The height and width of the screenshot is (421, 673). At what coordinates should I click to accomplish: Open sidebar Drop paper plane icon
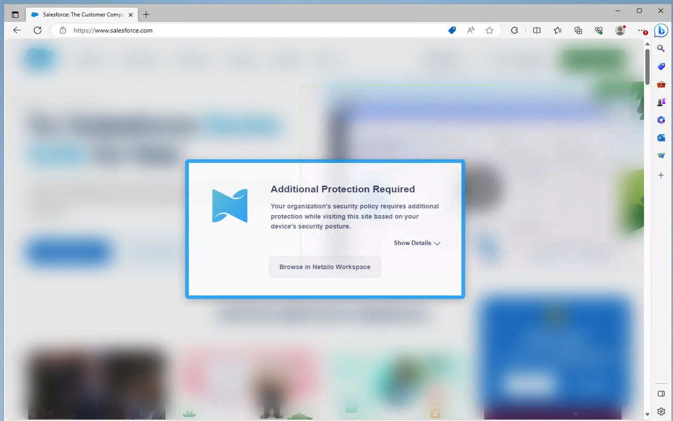pyautogui.click(x=661, y=156)
